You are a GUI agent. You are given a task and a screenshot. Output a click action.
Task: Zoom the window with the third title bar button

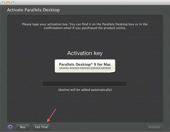click(x=13, y=2)
